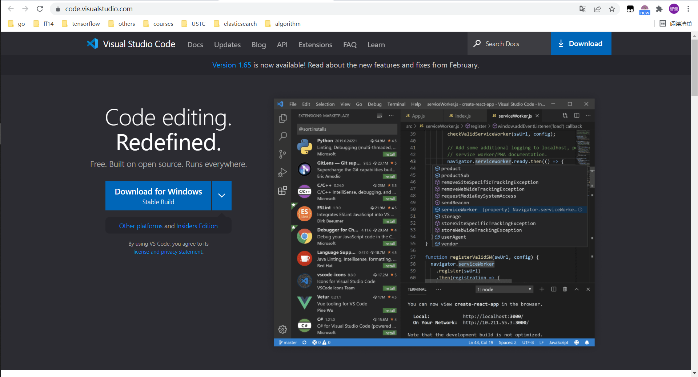Click in the Search Docs field
698x377 pixels.
tap(509, 44)
